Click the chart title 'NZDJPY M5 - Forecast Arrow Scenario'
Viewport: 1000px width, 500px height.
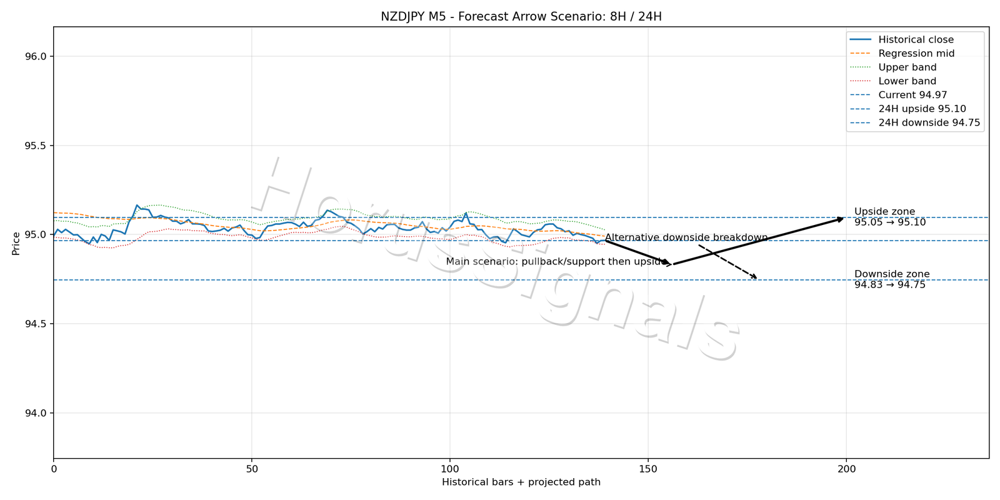[x=521, y=16]
